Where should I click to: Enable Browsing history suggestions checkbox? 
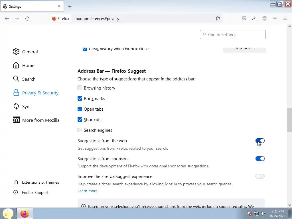pyautogui.click(x=80, y=88)
